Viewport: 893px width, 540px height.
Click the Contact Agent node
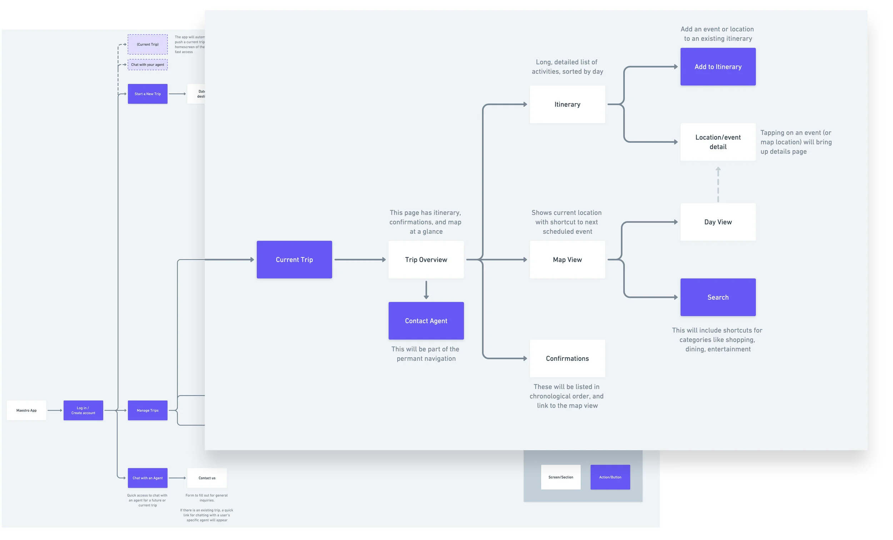click(x=426, y=321)
